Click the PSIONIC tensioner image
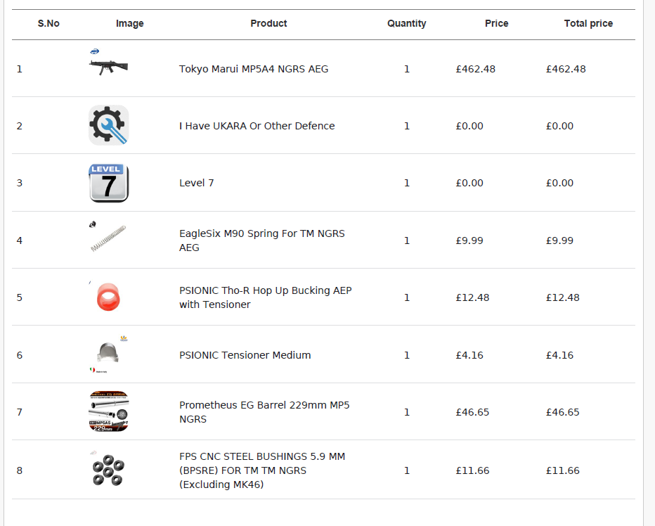 click(108, 352)
